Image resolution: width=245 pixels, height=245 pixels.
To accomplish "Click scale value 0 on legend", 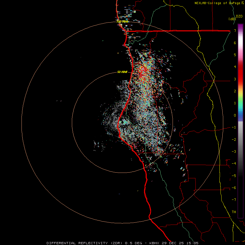I will pyautogui.click(x=235, y=115).
